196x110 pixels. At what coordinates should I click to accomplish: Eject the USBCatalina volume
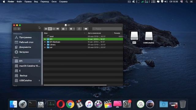pyautogui.click(x=39, y=80)
